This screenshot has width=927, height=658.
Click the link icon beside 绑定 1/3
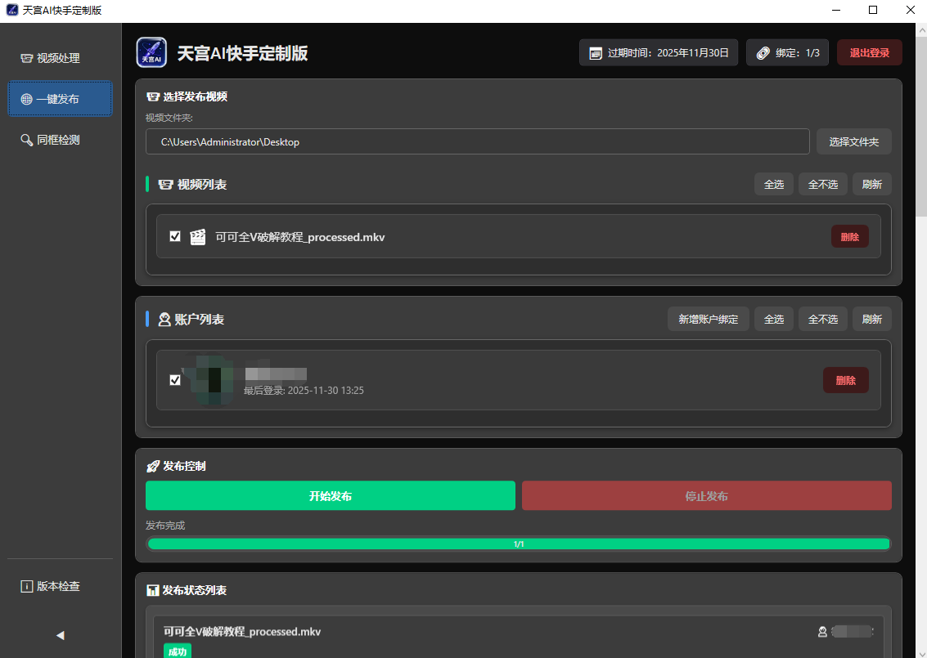tap(763, 53)
